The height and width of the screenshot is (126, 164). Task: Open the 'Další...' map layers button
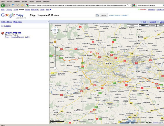(x=132, y=26)
